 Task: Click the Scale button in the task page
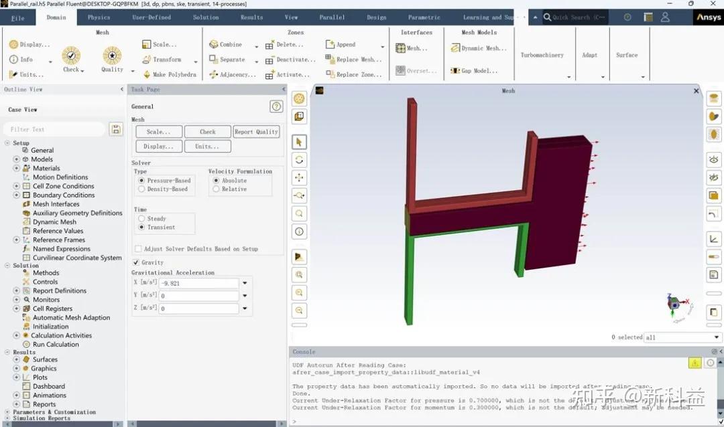pyautogui.click(x=159, y=132)
